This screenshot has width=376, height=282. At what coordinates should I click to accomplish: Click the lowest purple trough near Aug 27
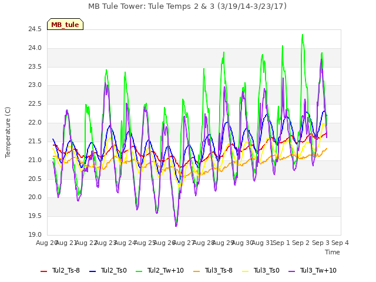click(x=176, y=226)
